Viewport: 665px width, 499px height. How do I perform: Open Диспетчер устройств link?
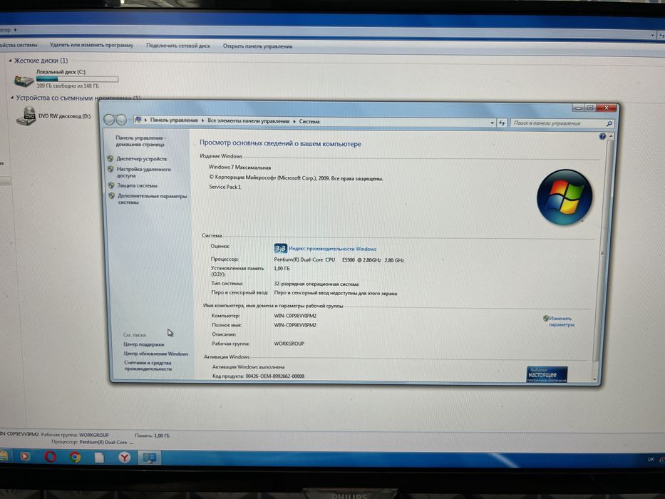coord(142,159)
